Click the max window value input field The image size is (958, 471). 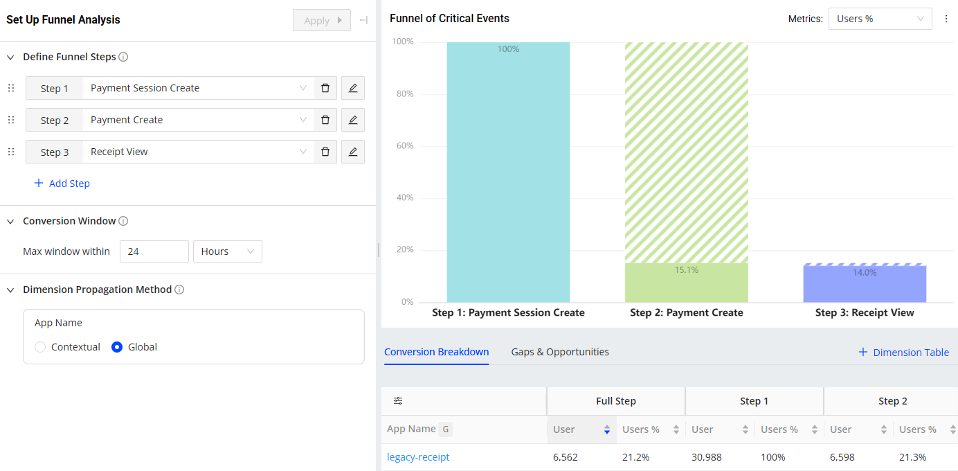pyautogui.click(x=154, y=251)
